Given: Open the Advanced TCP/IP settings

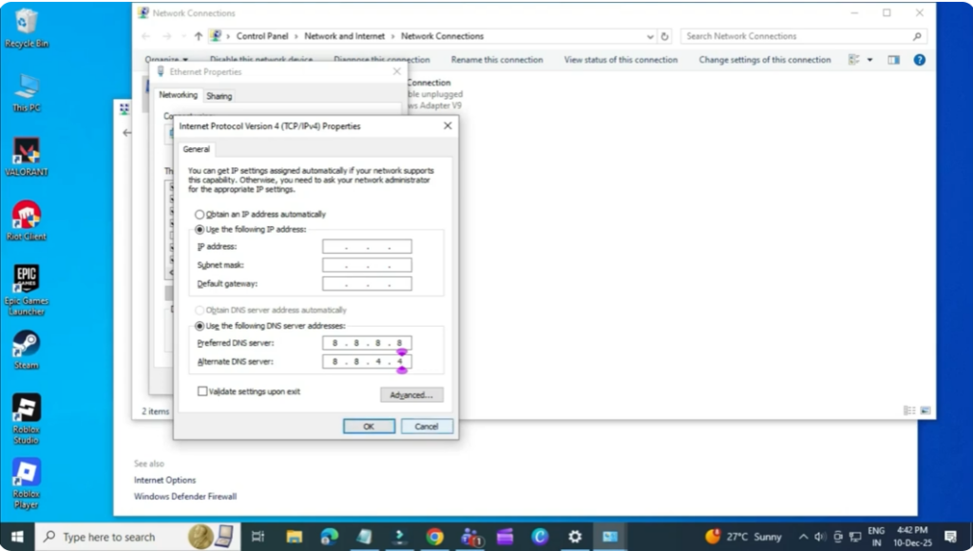Looking at the screenshot, I should tap(410, 394).
